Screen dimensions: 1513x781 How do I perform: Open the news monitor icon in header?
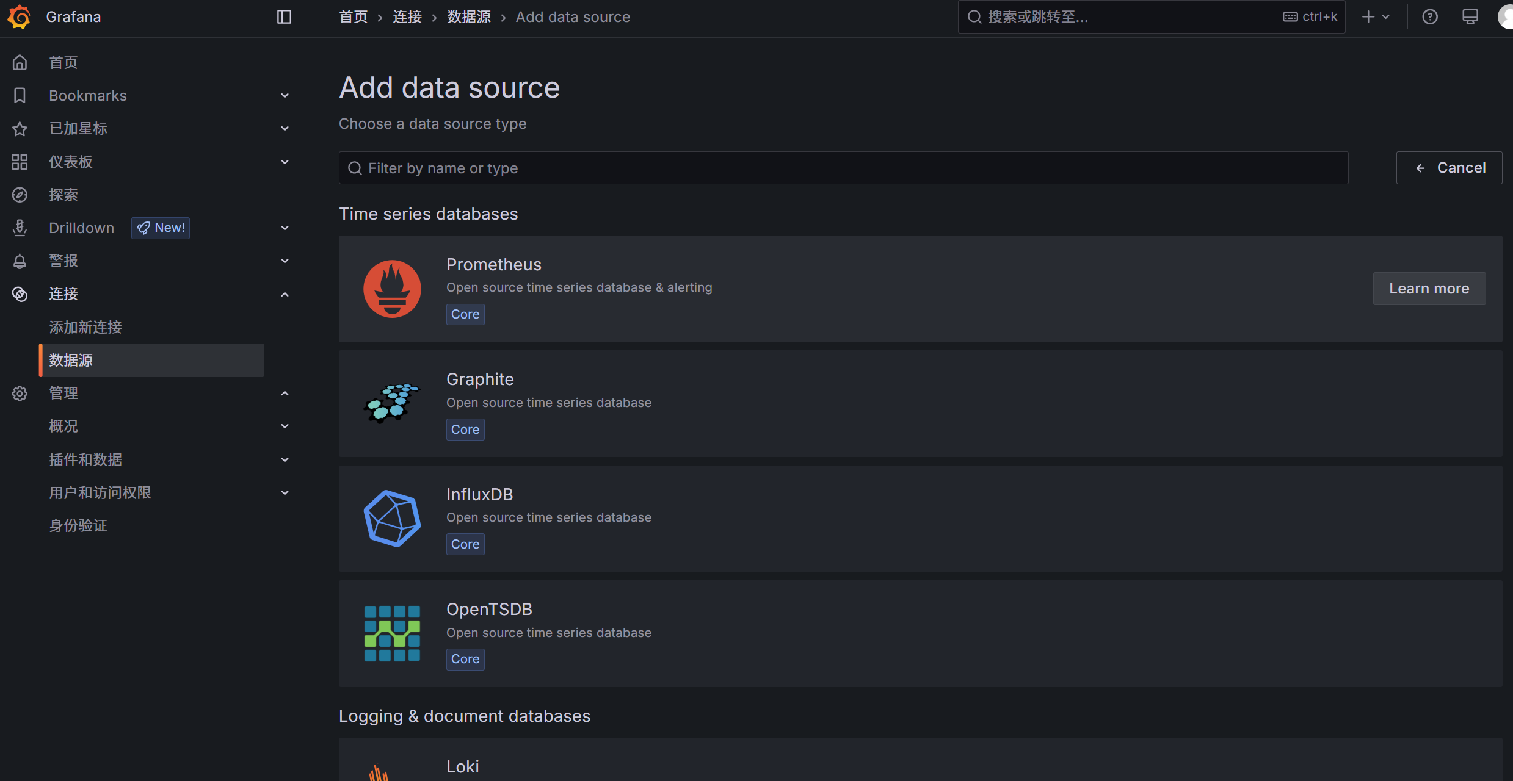point(1470,16)
